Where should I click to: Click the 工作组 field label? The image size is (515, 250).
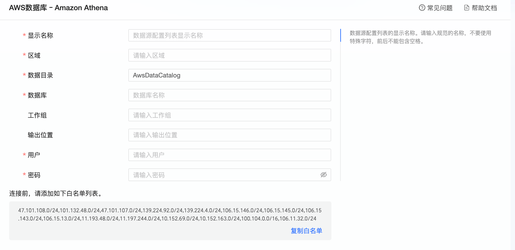point(37,115)
